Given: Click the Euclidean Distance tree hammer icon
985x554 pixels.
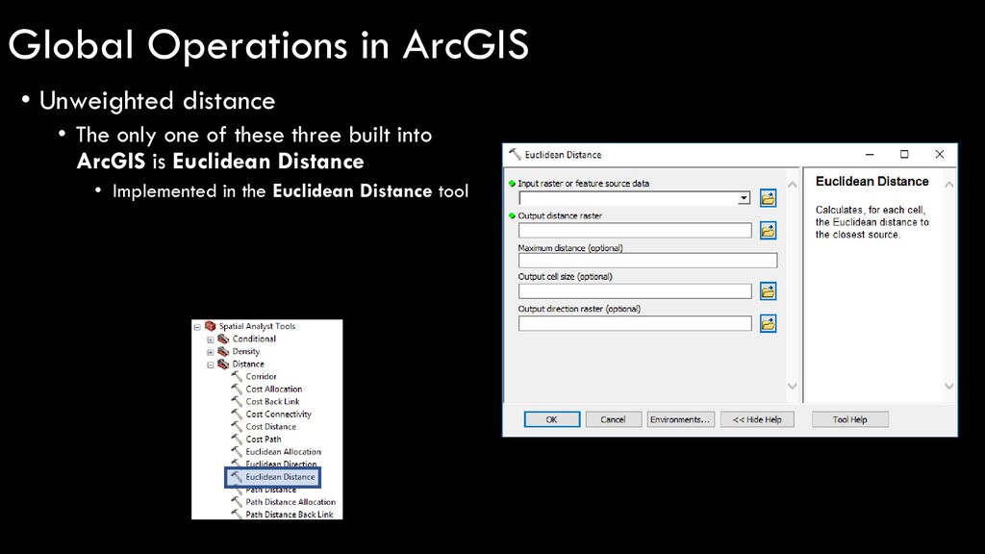Looking at the screenshot, I should pos(237,477).
